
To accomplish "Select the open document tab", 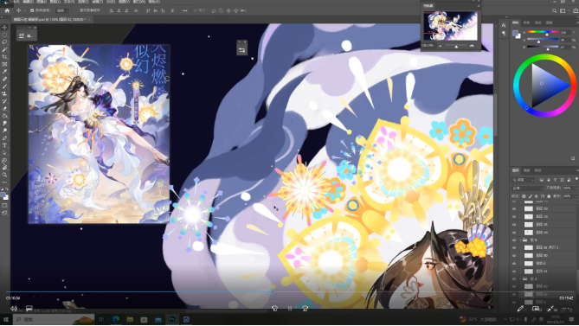I will tap(50, 19).
